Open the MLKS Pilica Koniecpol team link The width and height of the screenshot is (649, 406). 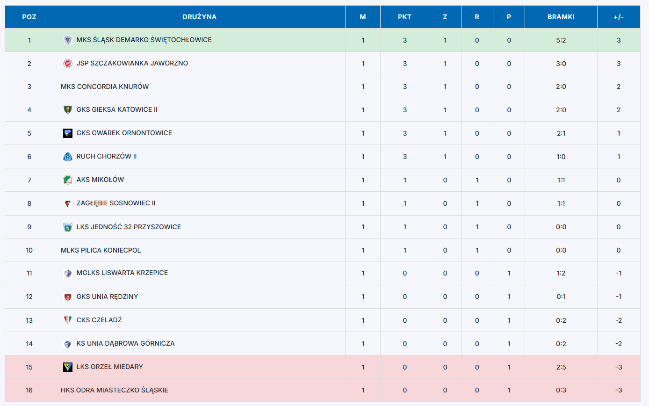(101, 250)
